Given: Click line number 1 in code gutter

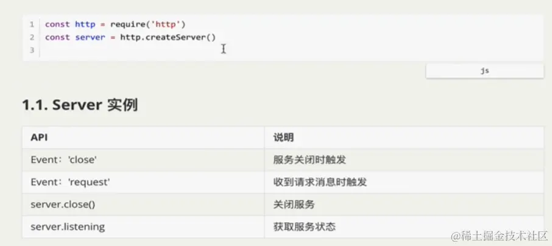Looking at the screenshot, I should point(31,24).
